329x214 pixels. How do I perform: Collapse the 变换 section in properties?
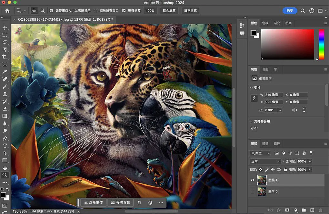pyautogui.click(x=252, y=88)
